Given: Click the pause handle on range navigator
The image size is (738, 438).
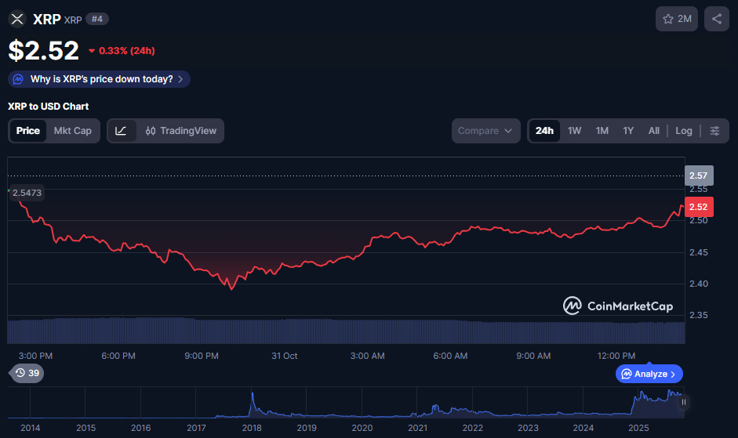Looking at the screenshot, I should (x=683, y=402).
